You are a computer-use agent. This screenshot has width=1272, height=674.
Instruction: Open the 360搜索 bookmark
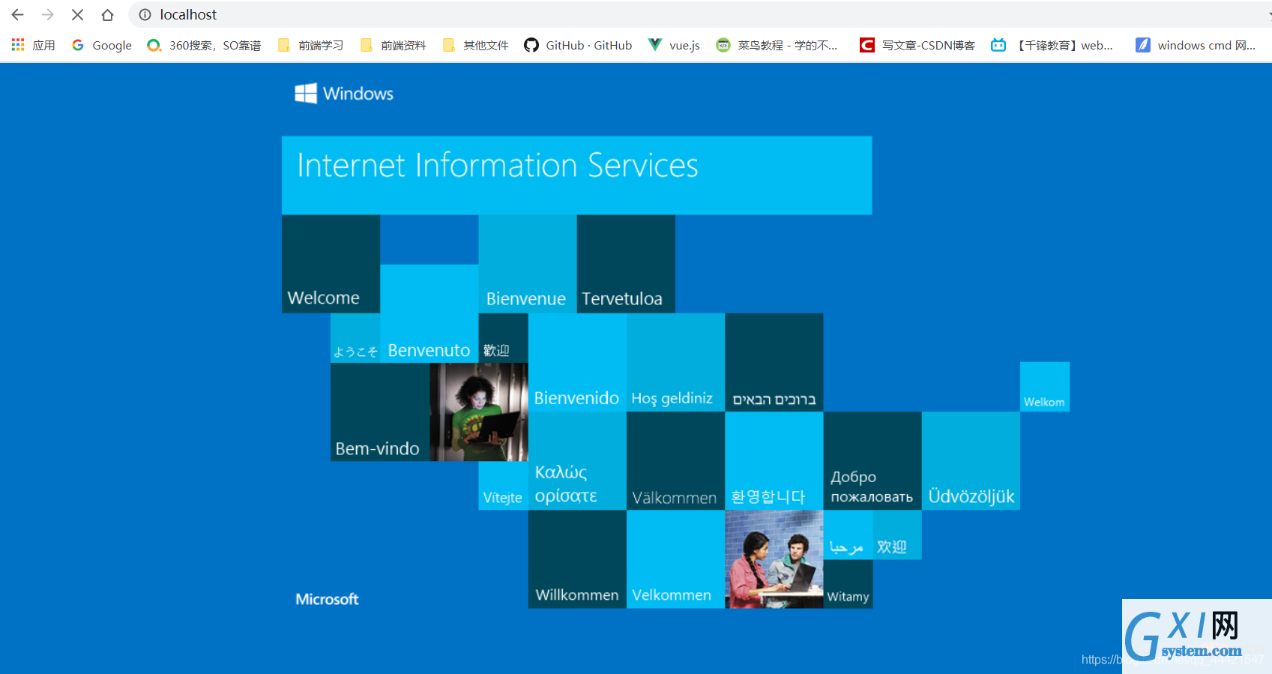click(204, 45)
